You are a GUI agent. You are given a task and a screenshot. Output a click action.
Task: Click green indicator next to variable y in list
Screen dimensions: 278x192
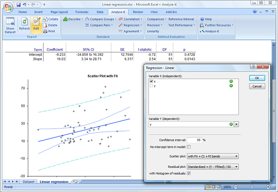231,85
